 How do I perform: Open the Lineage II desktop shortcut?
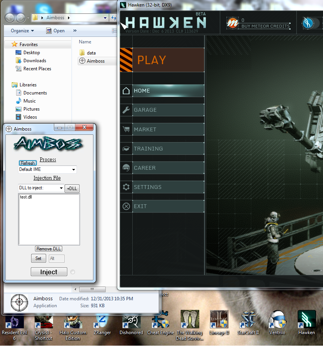pos(219,323)
